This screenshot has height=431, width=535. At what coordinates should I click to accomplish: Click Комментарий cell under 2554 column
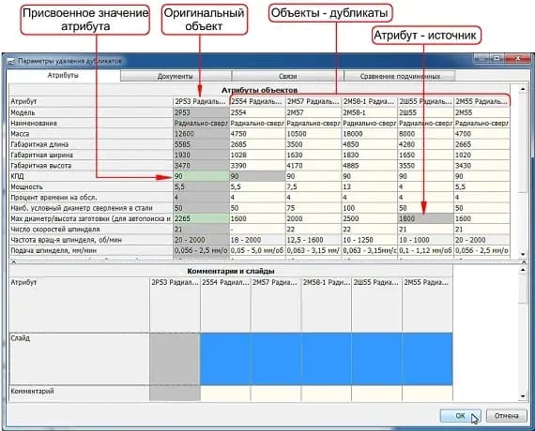click(x=225, y=394)
